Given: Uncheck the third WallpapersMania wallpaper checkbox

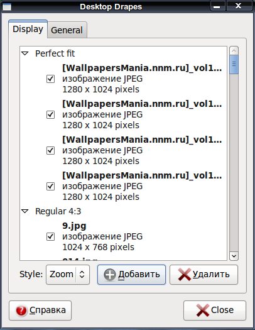Looking at the screenshot, I should [x=50, y=150].
